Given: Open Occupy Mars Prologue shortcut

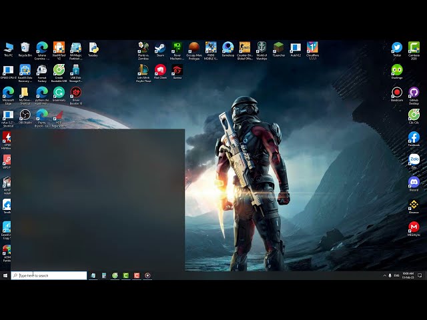Looking at the screenshot, I should [x=194, y=51].
